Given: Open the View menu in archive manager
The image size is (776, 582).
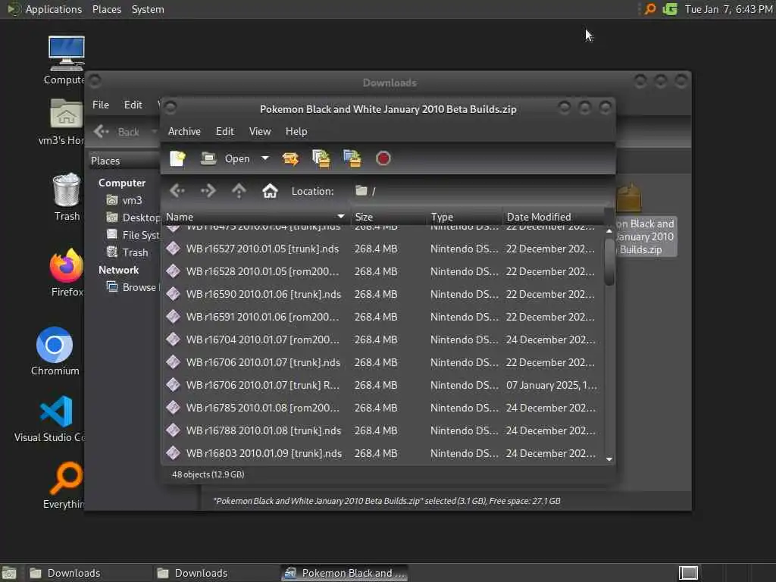Looking at the screenshot, I should [x=260, y=131].
